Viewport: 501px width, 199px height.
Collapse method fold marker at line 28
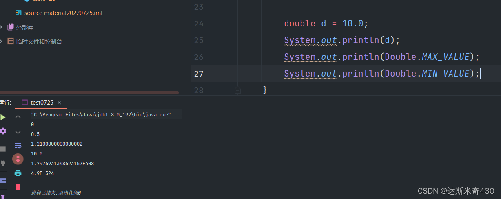tap(237, 90)
